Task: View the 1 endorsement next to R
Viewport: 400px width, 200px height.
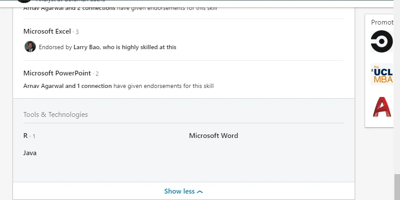Action: (x=34, y=136)
